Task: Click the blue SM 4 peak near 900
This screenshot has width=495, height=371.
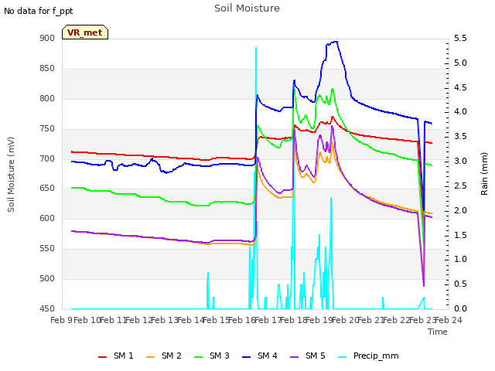Action: point(335,42)
